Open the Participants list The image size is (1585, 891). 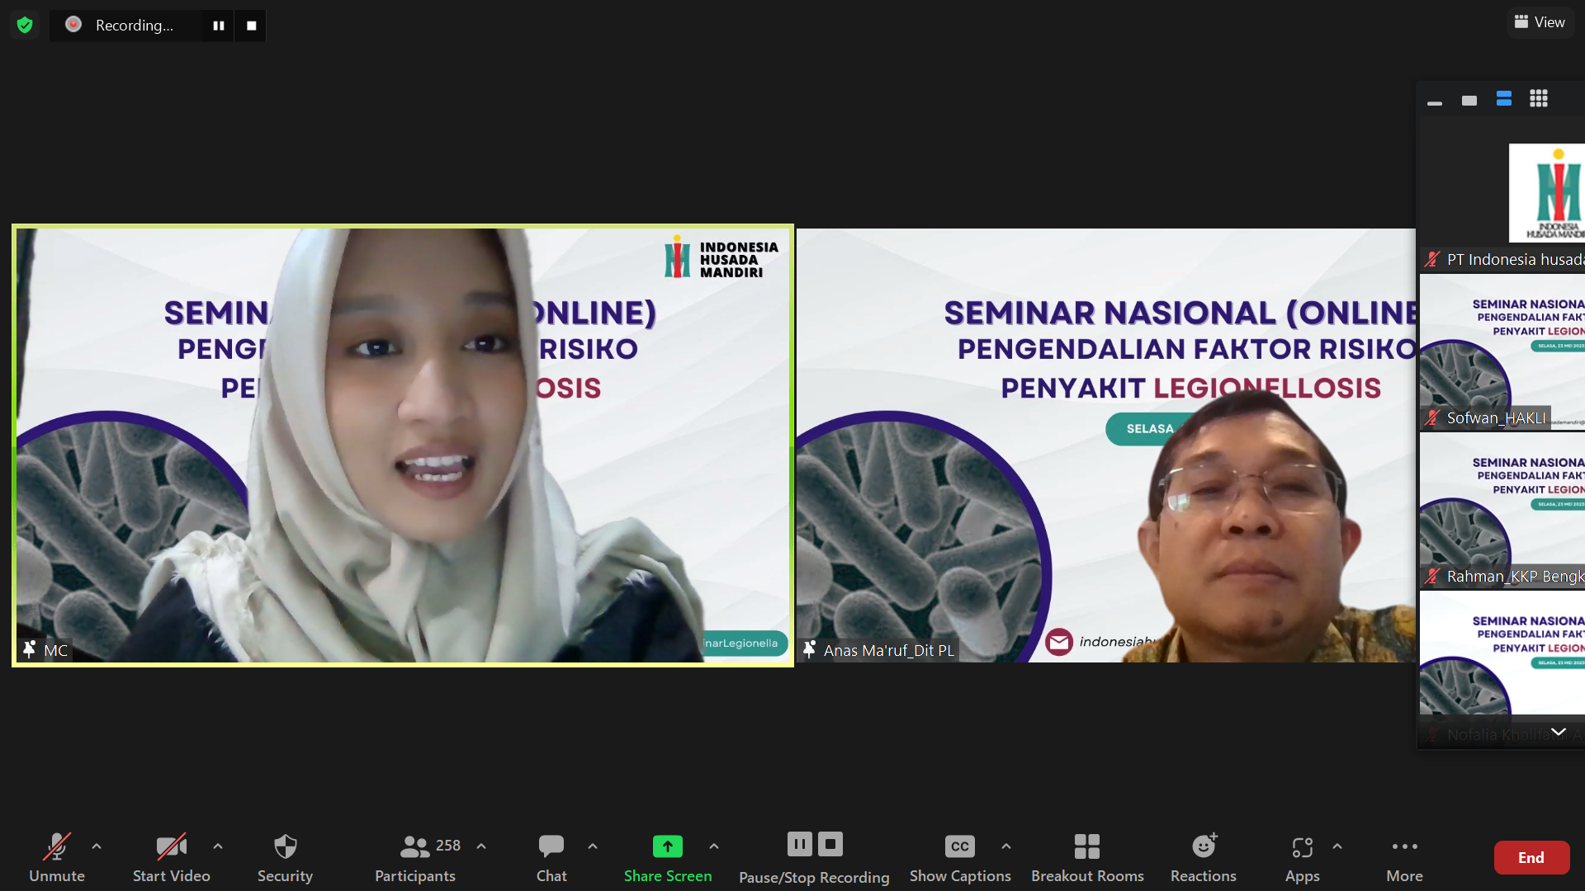(x=415, y=858)
